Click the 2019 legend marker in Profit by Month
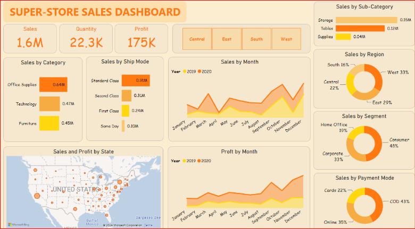 pos(185,161)
